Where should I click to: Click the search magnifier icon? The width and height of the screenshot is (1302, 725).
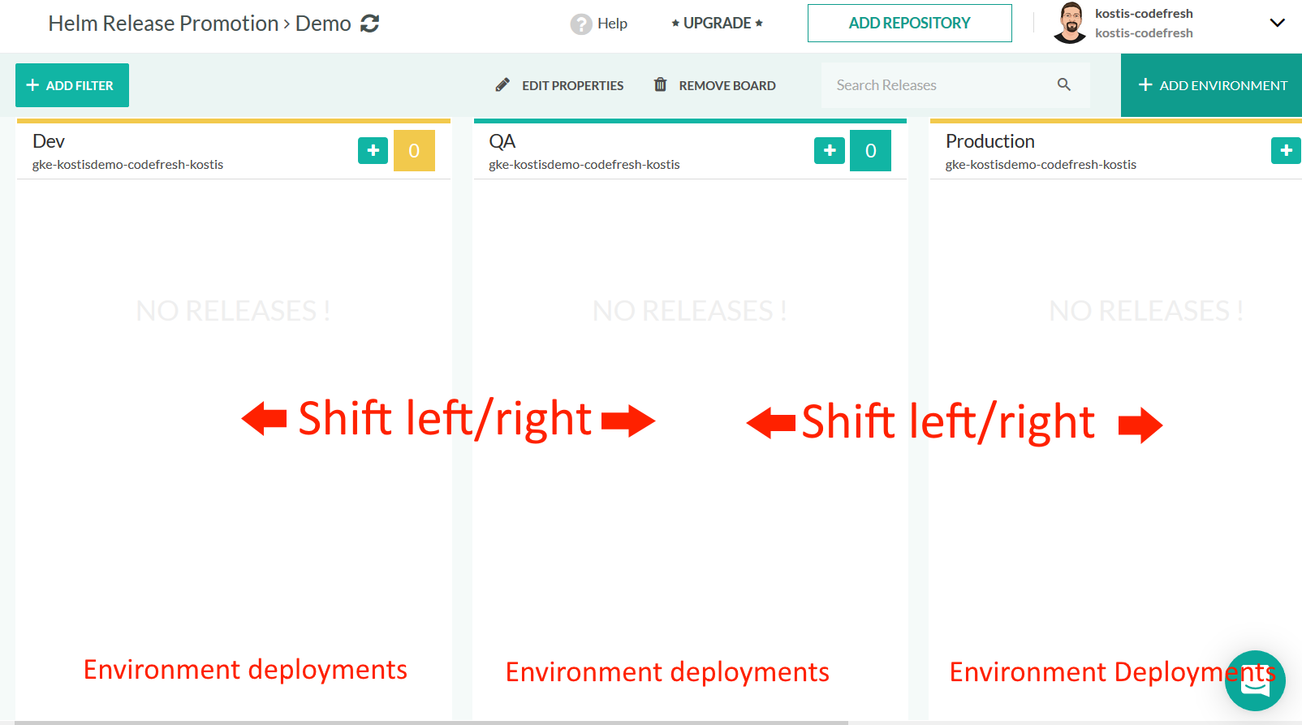tap(1063, 84)
